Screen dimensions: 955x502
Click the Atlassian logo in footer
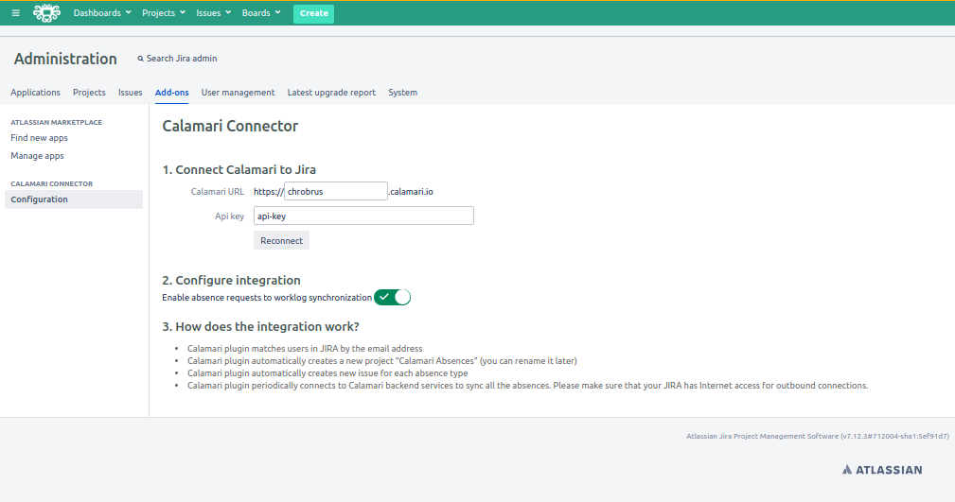[x=882, y=470]
